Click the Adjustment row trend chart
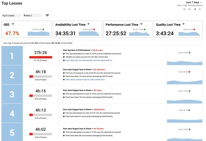Screen dimensions: 206x141 [x=185, y=121]
